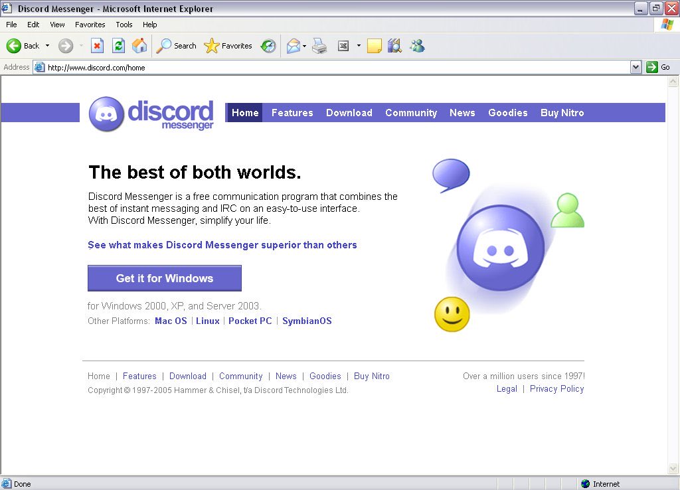The image size is (680, 490).
Task: Choose the Linux platform link
Action: [x=208, y=321]
